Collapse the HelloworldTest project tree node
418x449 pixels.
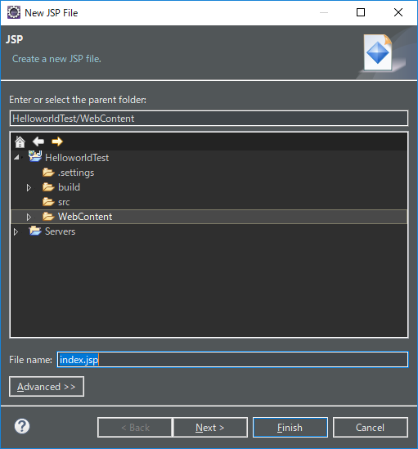tap(16, 157)
